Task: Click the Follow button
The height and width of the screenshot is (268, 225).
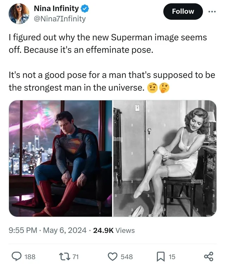Action: pyautogui.click(x=183, y=12)
